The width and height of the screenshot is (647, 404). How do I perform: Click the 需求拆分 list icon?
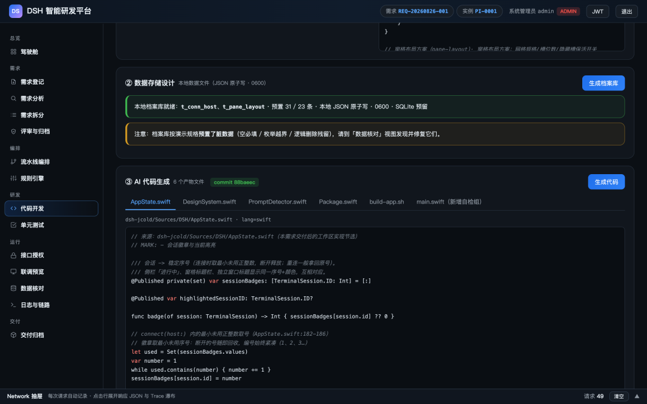pos(13,115)
